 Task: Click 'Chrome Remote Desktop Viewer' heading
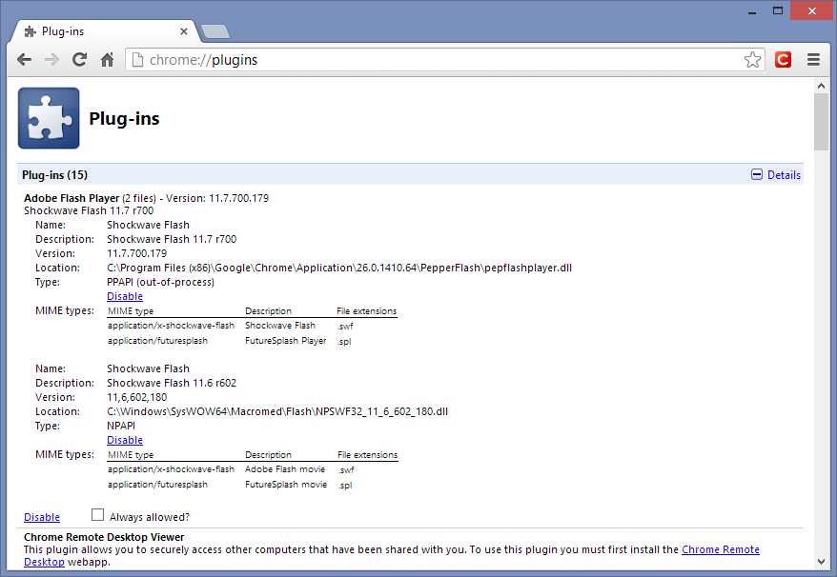(x=104, y=537)
